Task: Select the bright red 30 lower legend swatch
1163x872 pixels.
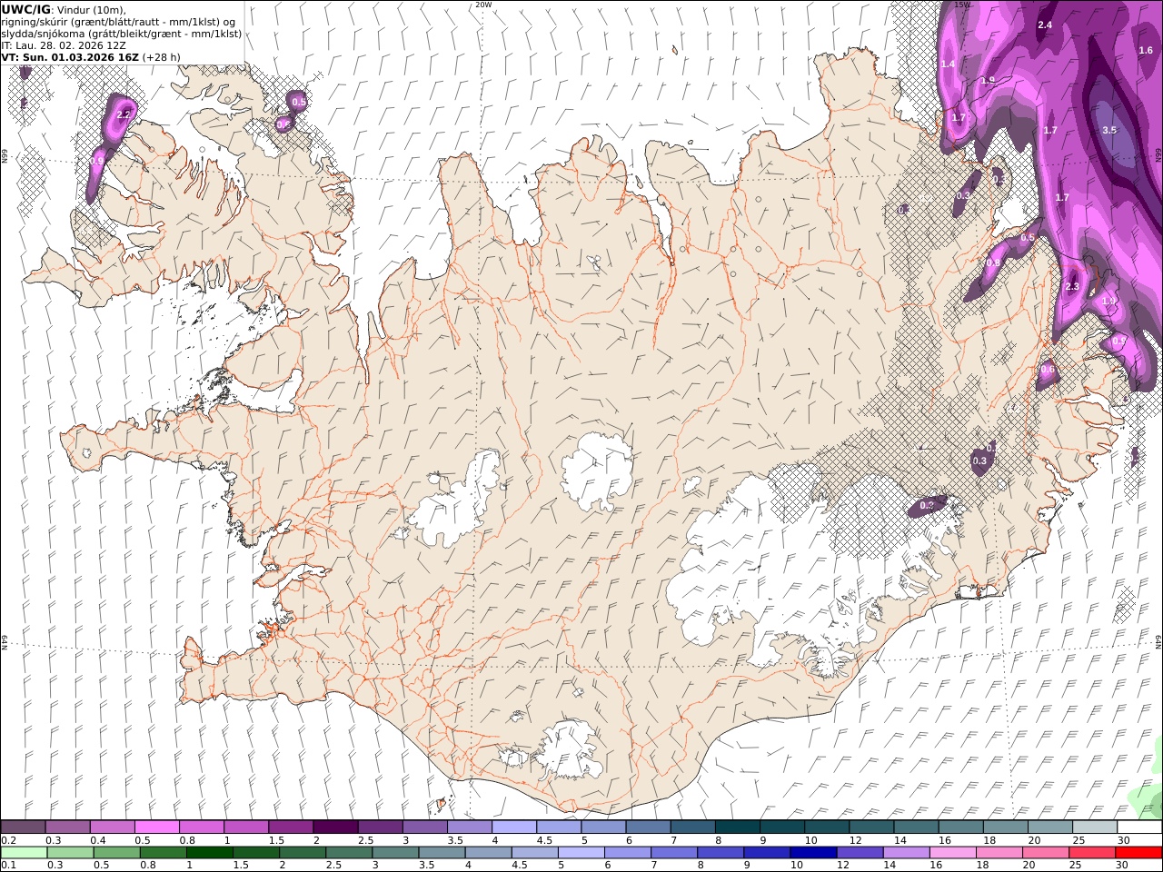Action: [x=1138, y=853]
